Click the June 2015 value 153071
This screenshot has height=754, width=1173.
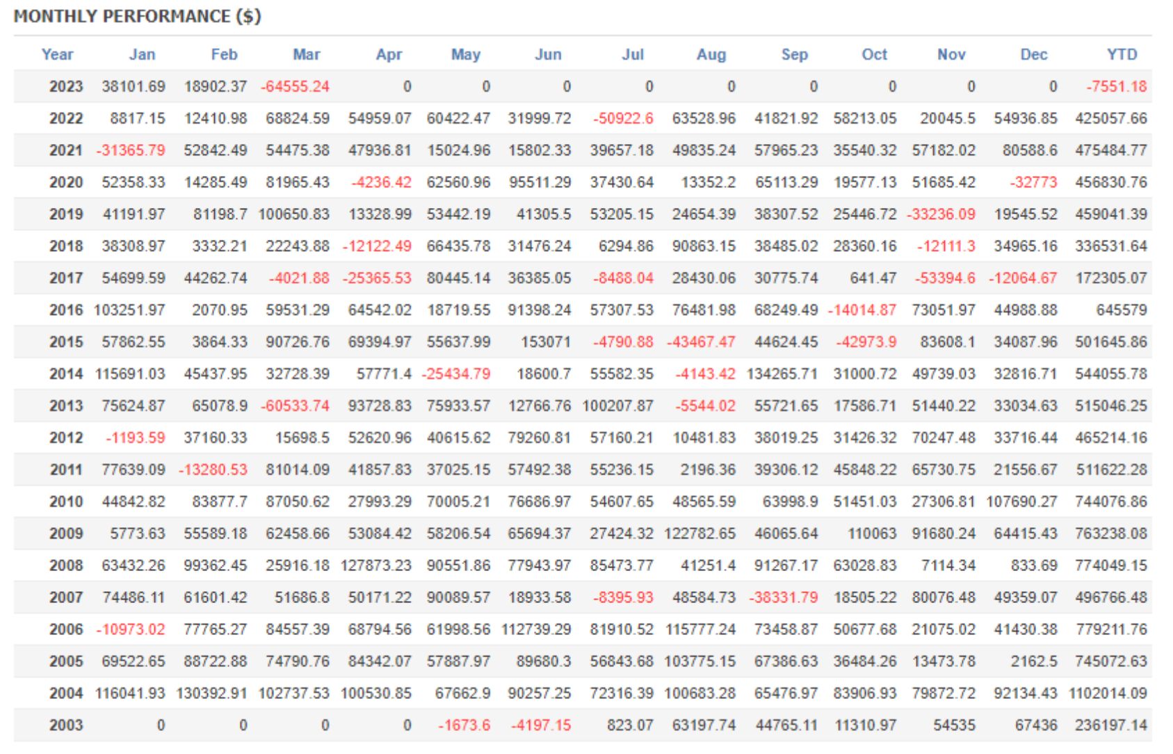pyautogui.click(x=546, y=342)
